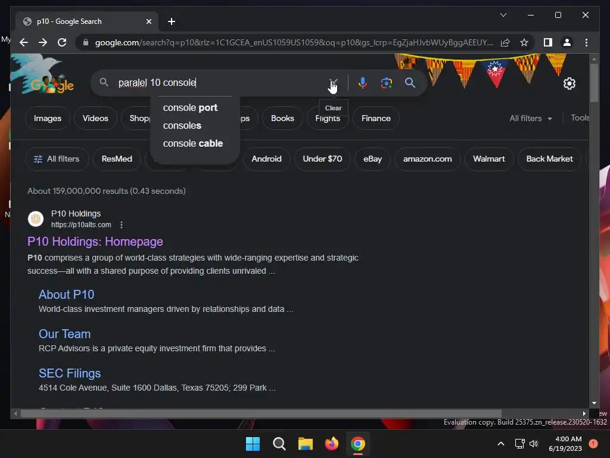
Task: Launch Firefox from the taskbar
Action: (331, 444)
